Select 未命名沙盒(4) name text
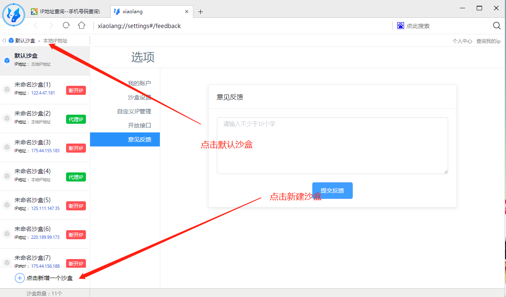 [x=33, y=171]
